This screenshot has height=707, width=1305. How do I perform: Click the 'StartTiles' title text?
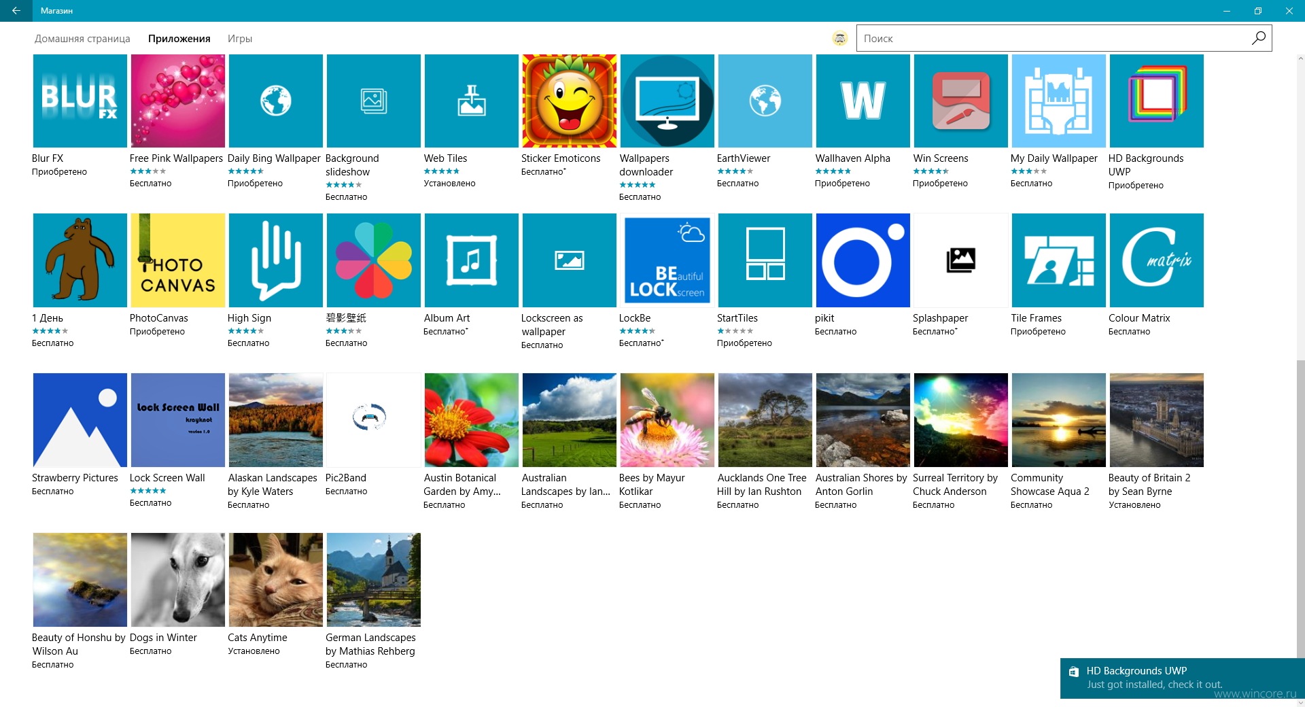(737, 318)
